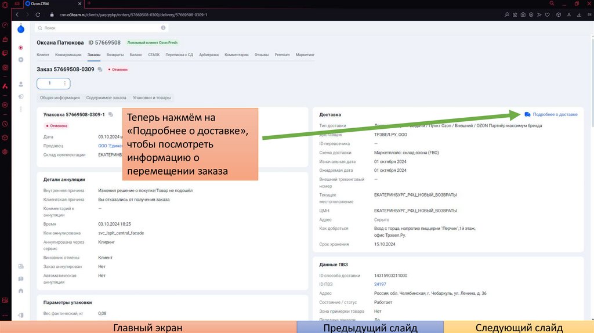This screenshot has height=333, width=594.
Task: Go to Главный экран slide button
Action: [x=148, y=327]
